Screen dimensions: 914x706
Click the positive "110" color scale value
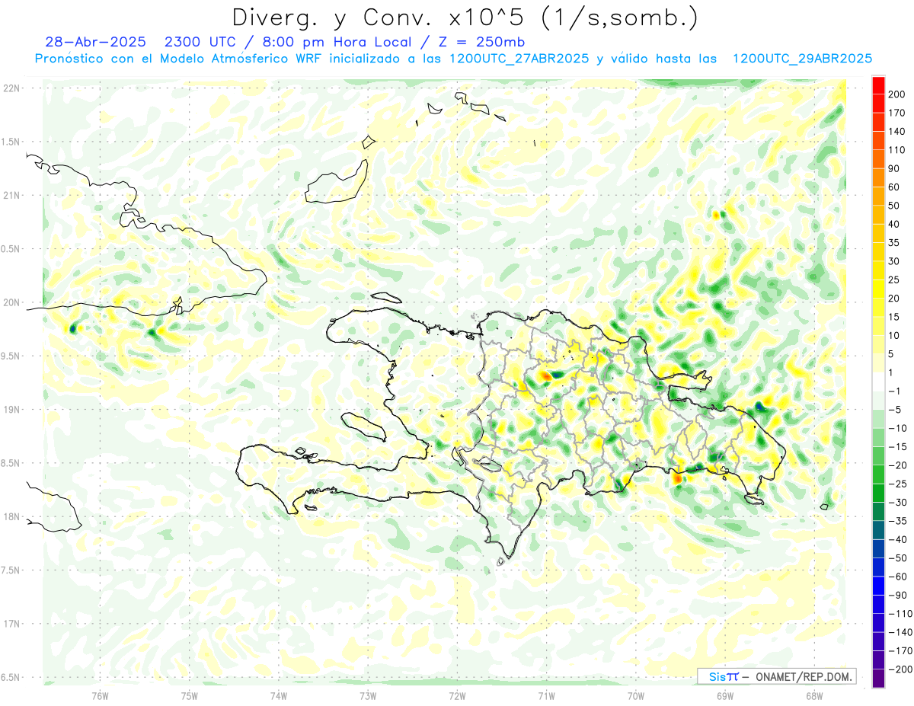[897, 150]
